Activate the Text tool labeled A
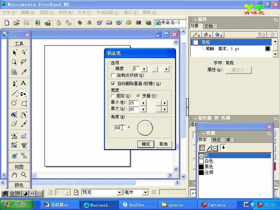The image size is (280, 210). pyautogui.click(x=23, y=83)
